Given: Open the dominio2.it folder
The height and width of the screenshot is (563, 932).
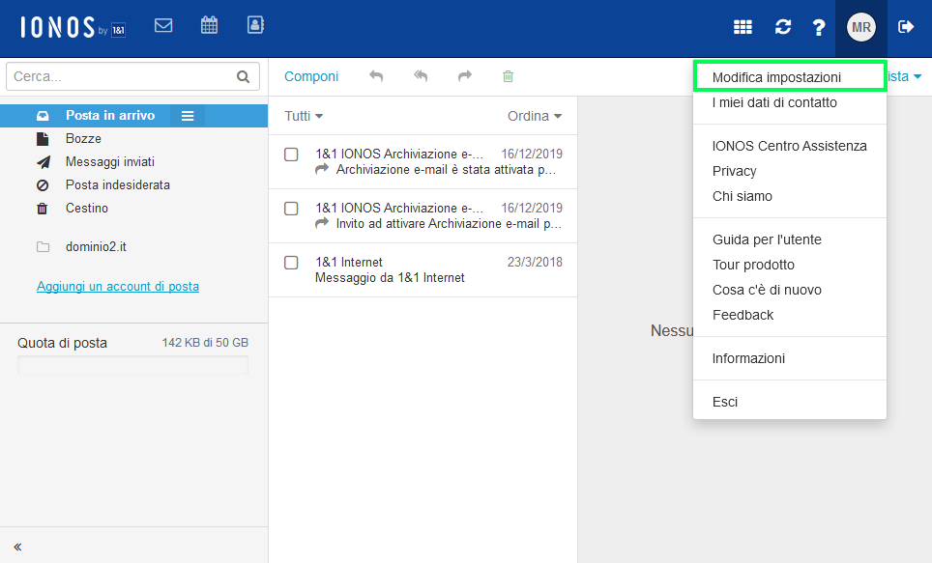Looking at the screenshot, I should click(133, 246).
